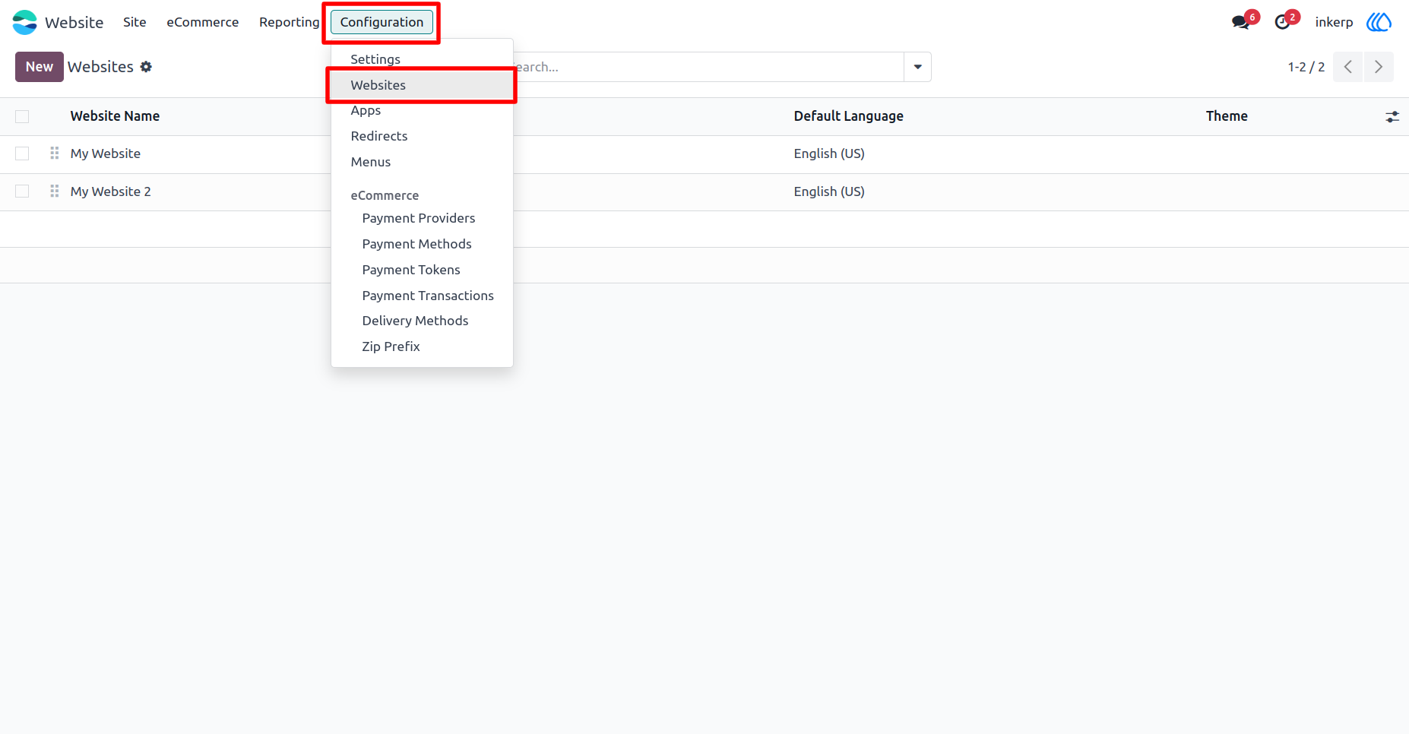The width and height of the screenshot is (1409, 734).
Task: Check the My Website row checkbox
Action: (x=22, y=153)
